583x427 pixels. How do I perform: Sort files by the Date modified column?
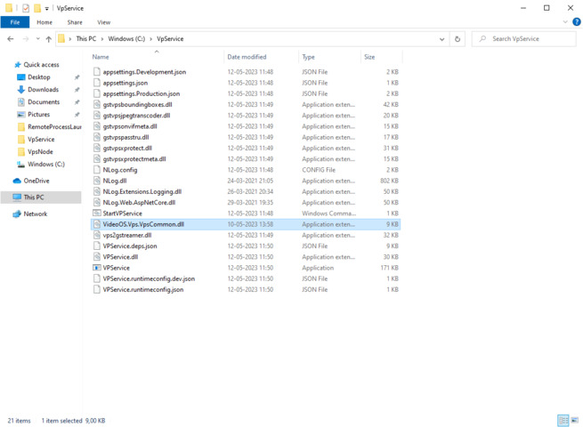coord(247,57)
